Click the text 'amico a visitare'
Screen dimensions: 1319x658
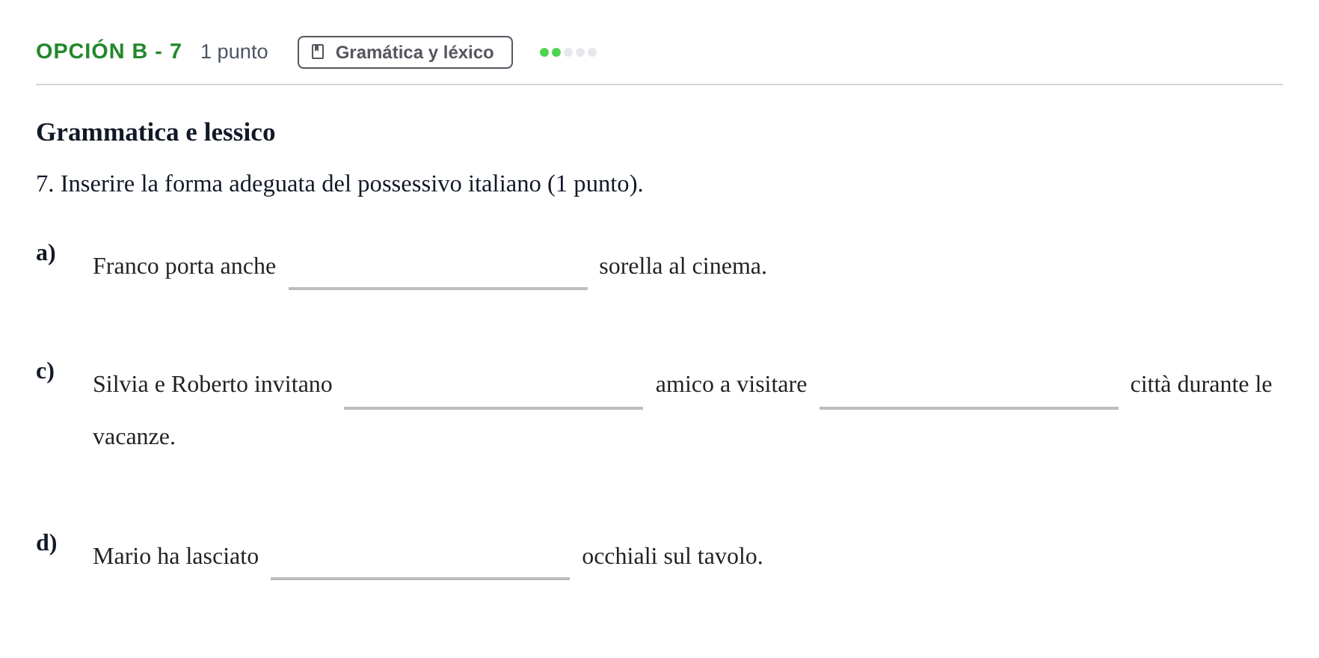click(x=731, y=384)
